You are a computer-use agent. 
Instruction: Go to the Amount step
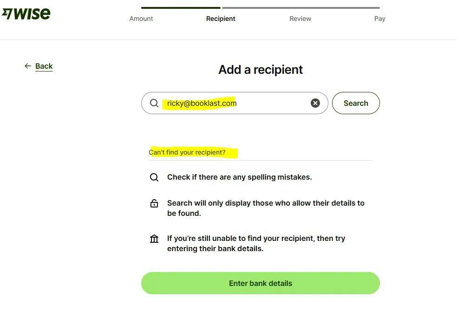141,19
